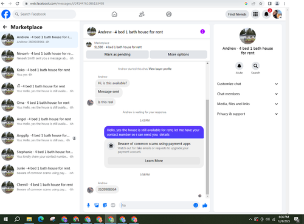Open the account profile picture menu
The height and width of the screenshot is (224, 304).
pyautogui.click(x=277, y=14)
